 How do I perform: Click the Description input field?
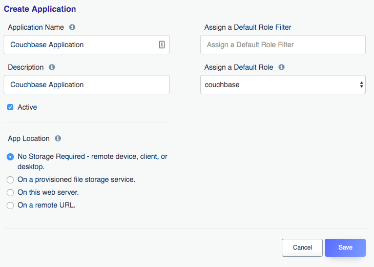pos(87,85)
